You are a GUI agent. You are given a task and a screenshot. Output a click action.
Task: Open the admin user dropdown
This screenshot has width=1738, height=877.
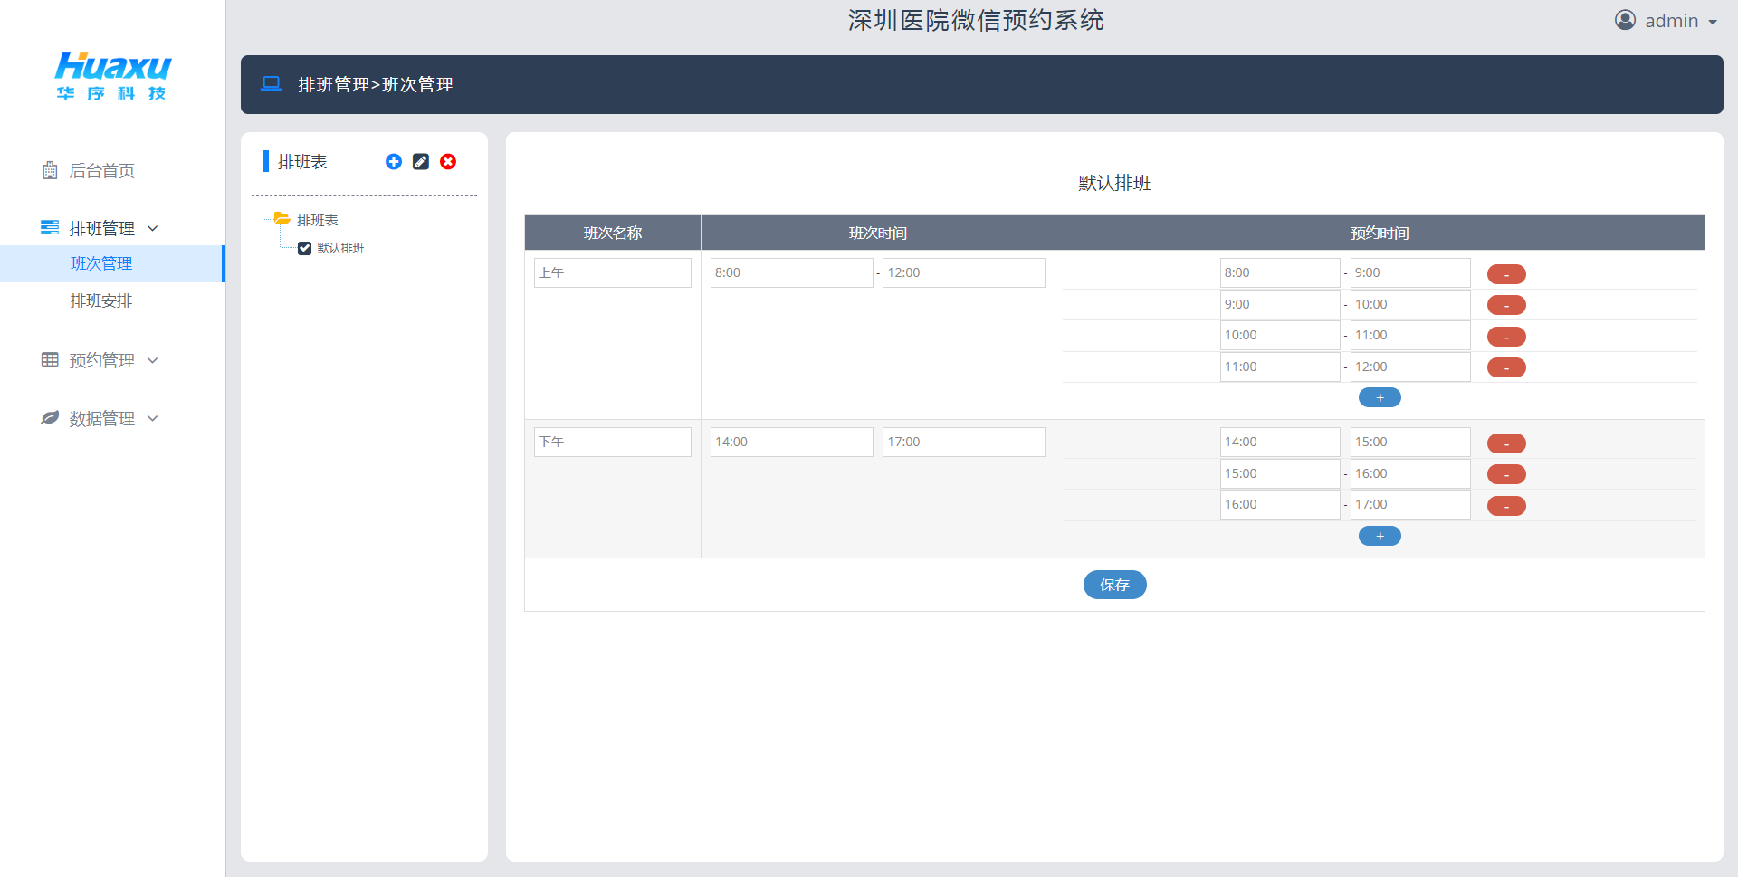click(x=1666, y=21)
